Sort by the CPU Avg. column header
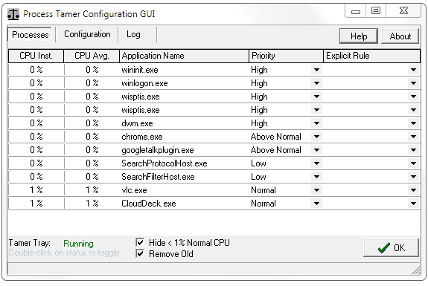This screenshot has height=286, width=428. (92, 56)
